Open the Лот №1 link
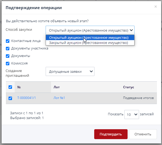This screenshot has height=145, width=162. click(x=59, y=98)
